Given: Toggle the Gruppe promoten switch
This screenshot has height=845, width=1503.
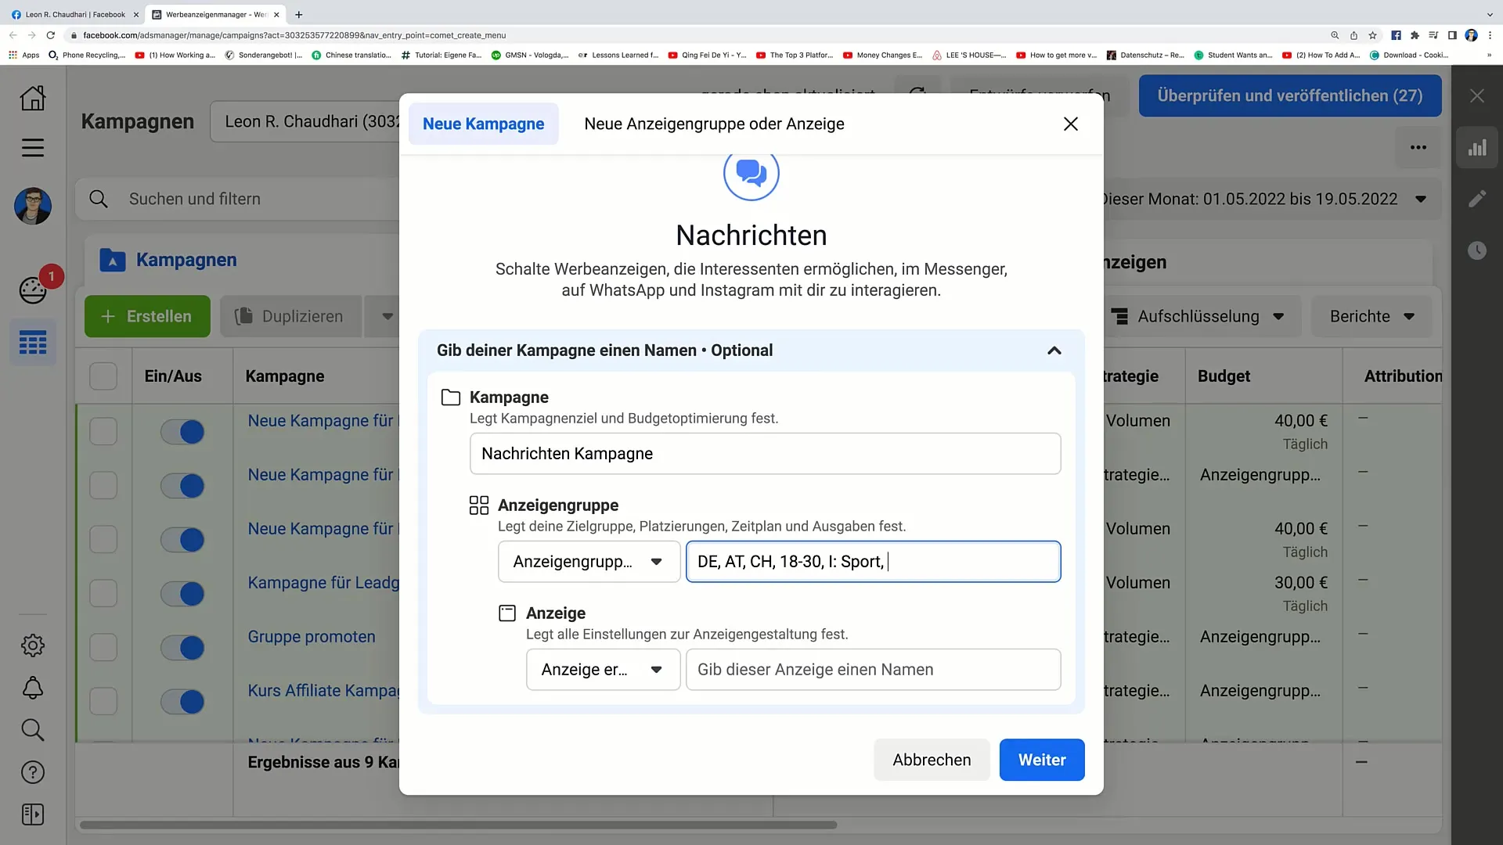Looking at the screenshot, I should tap(182, 647).
